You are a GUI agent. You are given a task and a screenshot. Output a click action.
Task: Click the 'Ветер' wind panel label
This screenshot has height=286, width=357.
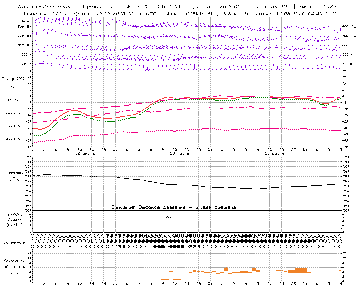coord(26,21)
